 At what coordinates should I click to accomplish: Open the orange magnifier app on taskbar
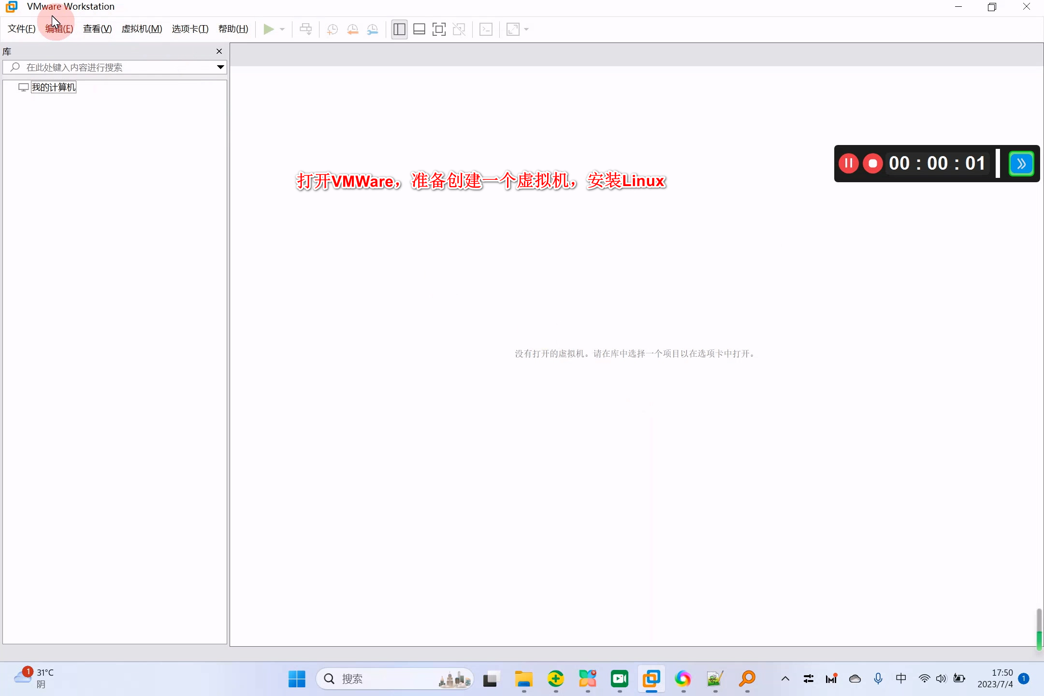tap(747, 679)
